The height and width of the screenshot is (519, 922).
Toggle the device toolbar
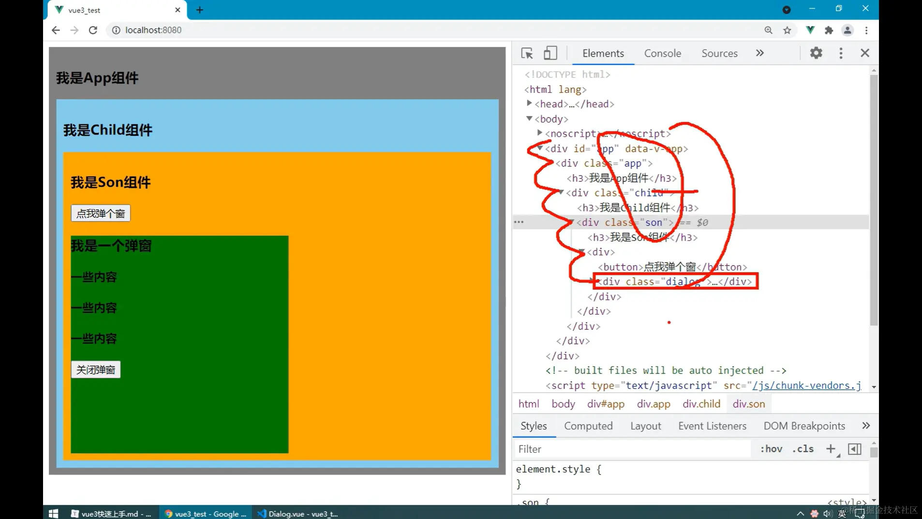(550, 53)
